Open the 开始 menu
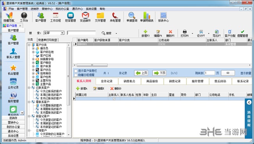 tap(11, 9)
